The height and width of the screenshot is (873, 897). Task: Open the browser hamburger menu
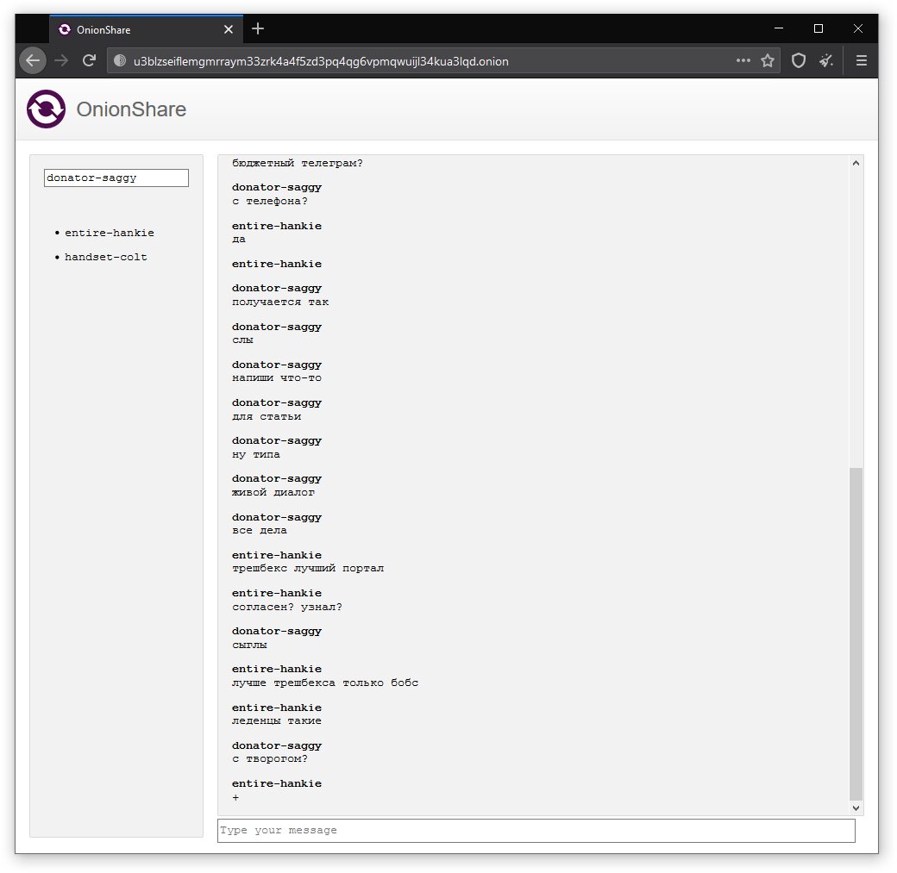point(861,60)
